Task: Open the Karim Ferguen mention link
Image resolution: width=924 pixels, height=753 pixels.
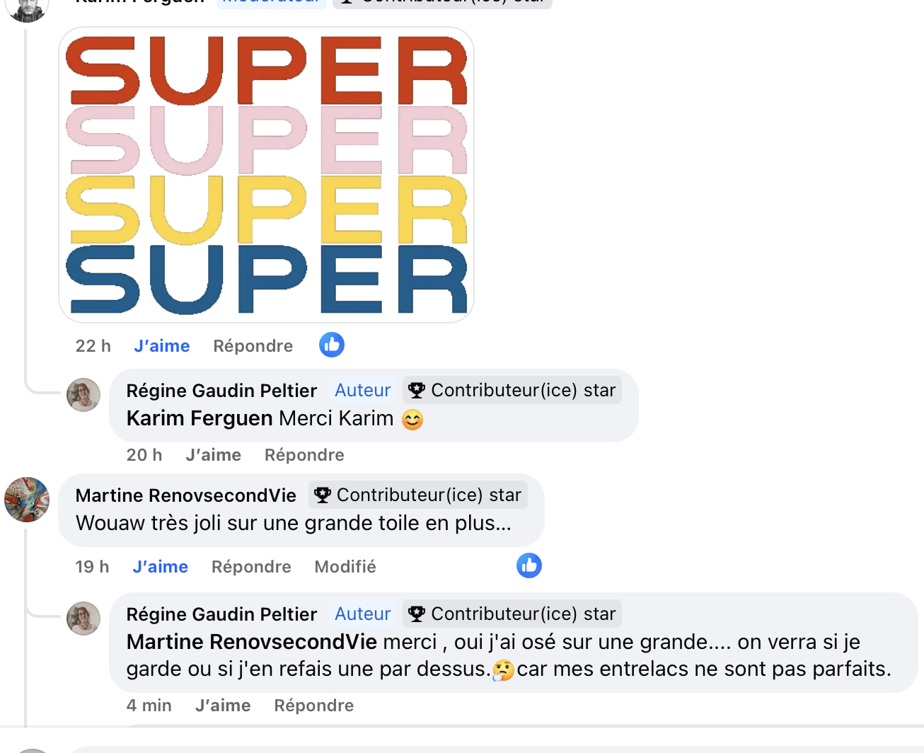Action: [x=200, y=418]
